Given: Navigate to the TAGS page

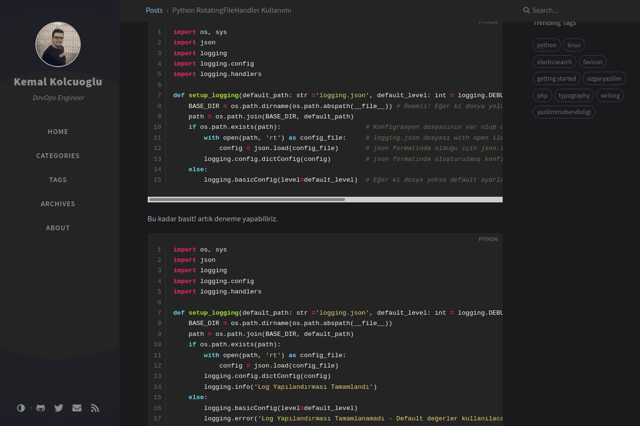Looking at the screenshot, I should click(58, 180).
